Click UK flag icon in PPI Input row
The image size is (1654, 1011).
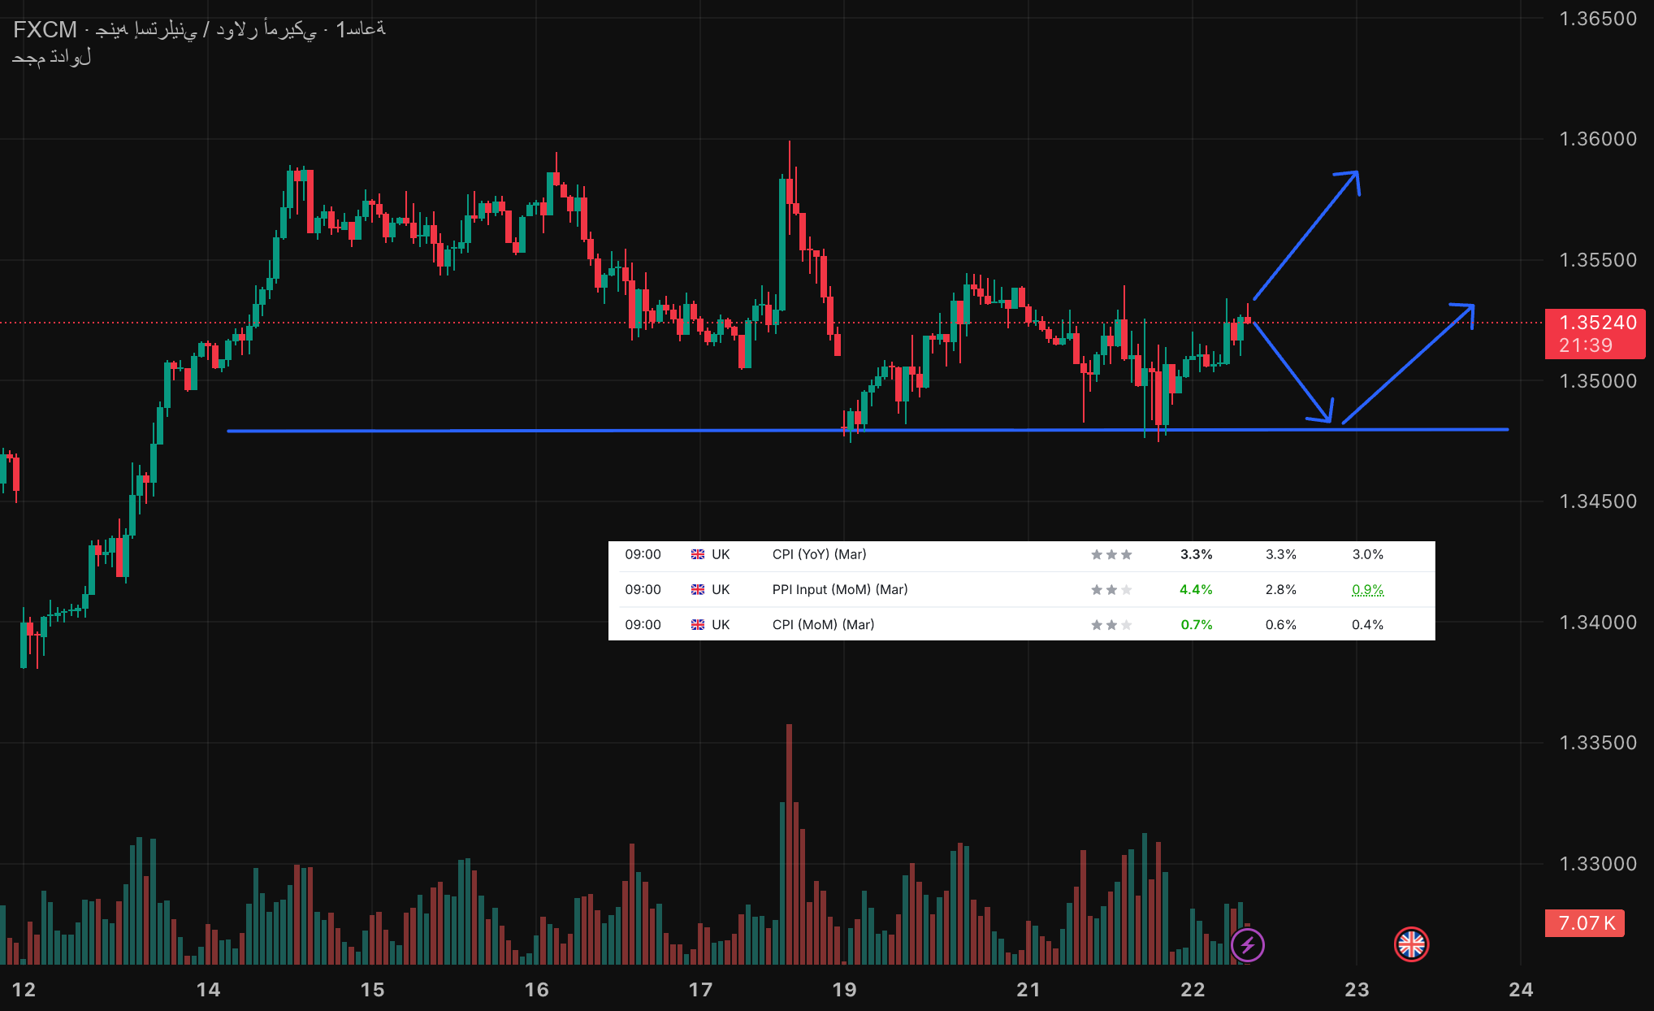698,589
